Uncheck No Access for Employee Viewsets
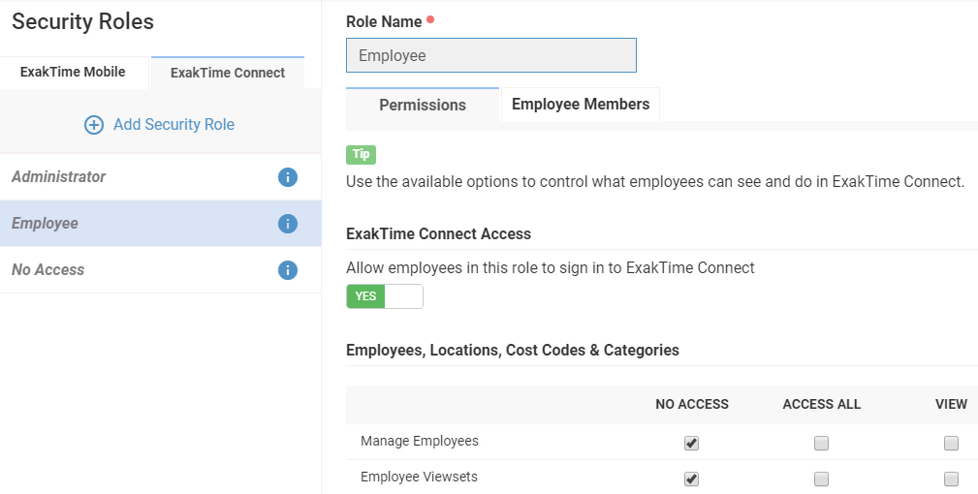978x494 pixels. point(692,479)
